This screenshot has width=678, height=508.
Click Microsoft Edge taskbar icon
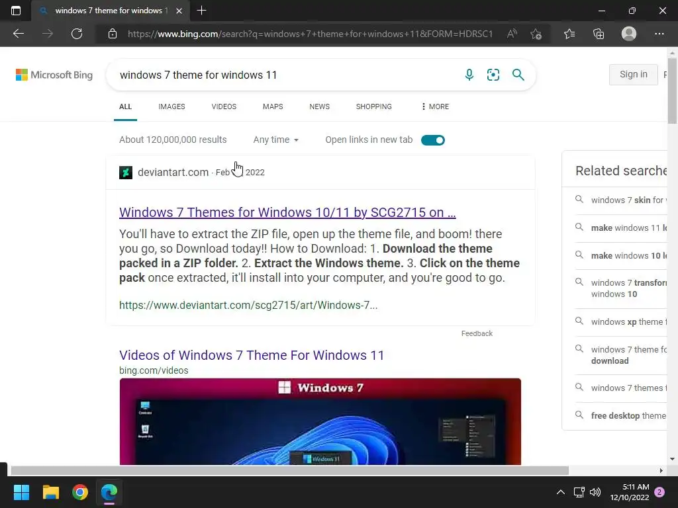click(x=109, y=492)
